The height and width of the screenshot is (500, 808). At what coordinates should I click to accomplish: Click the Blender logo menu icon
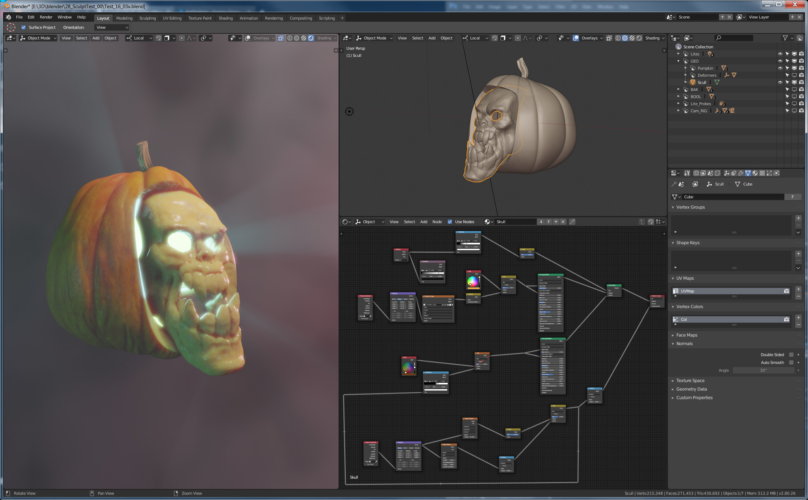click(8, 17)
